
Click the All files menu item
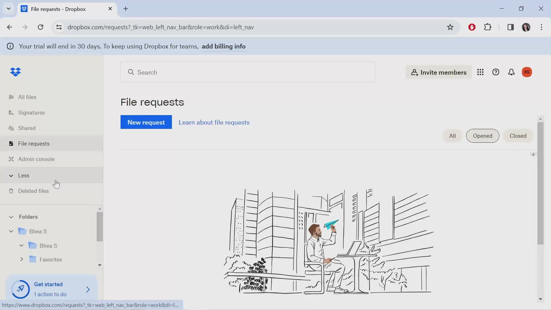click(27, 96)
